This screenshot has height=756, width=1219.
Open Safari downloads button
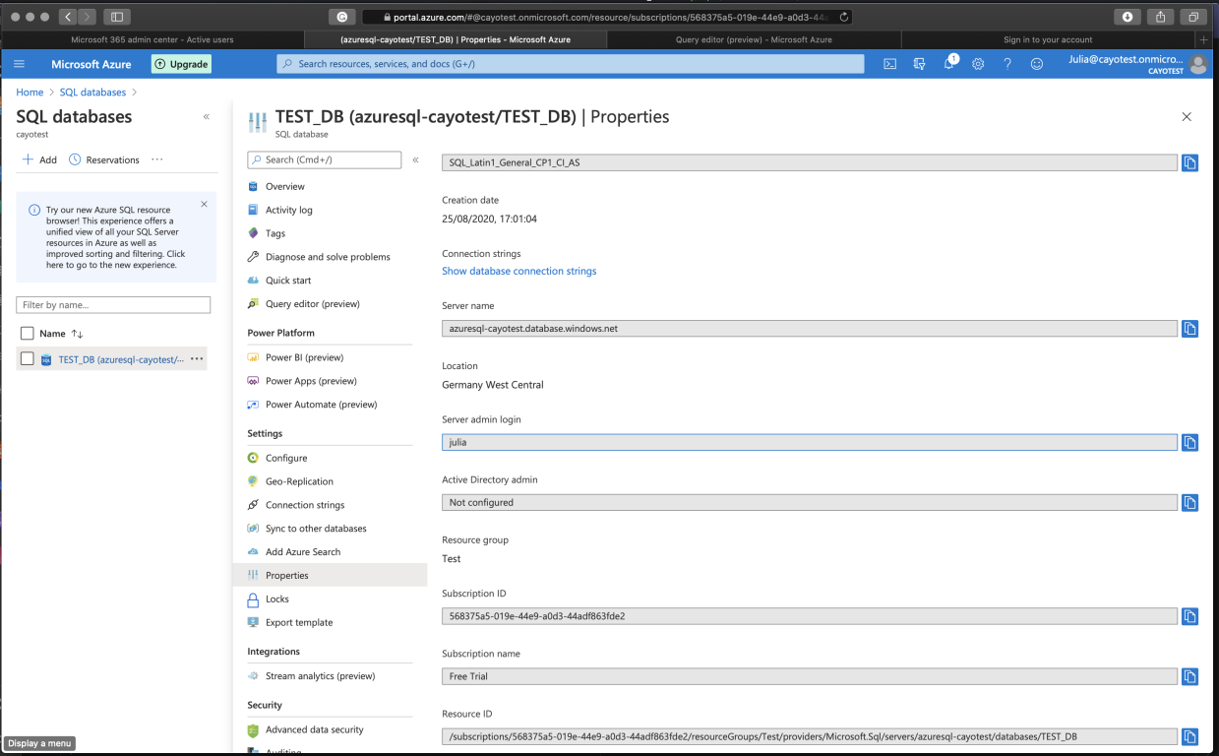point(1127,17)
